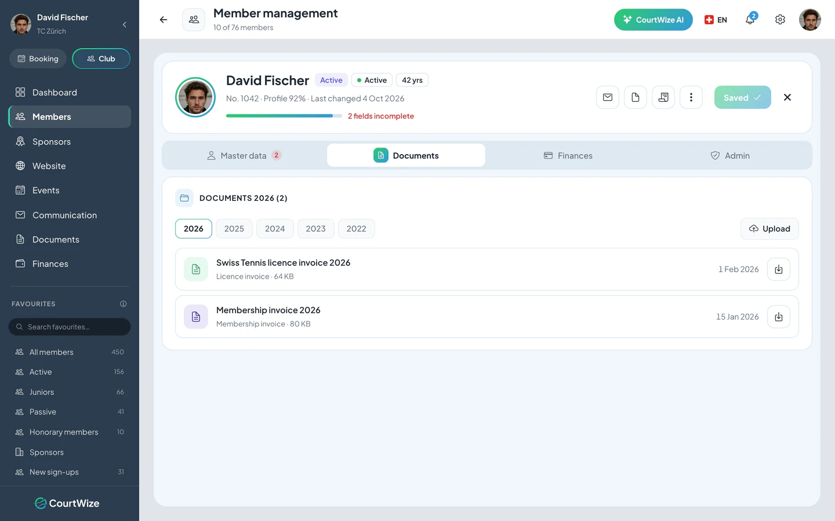Screen dimensions: 835x521
Task: Open language selector EN
Action: click(716, 20)
